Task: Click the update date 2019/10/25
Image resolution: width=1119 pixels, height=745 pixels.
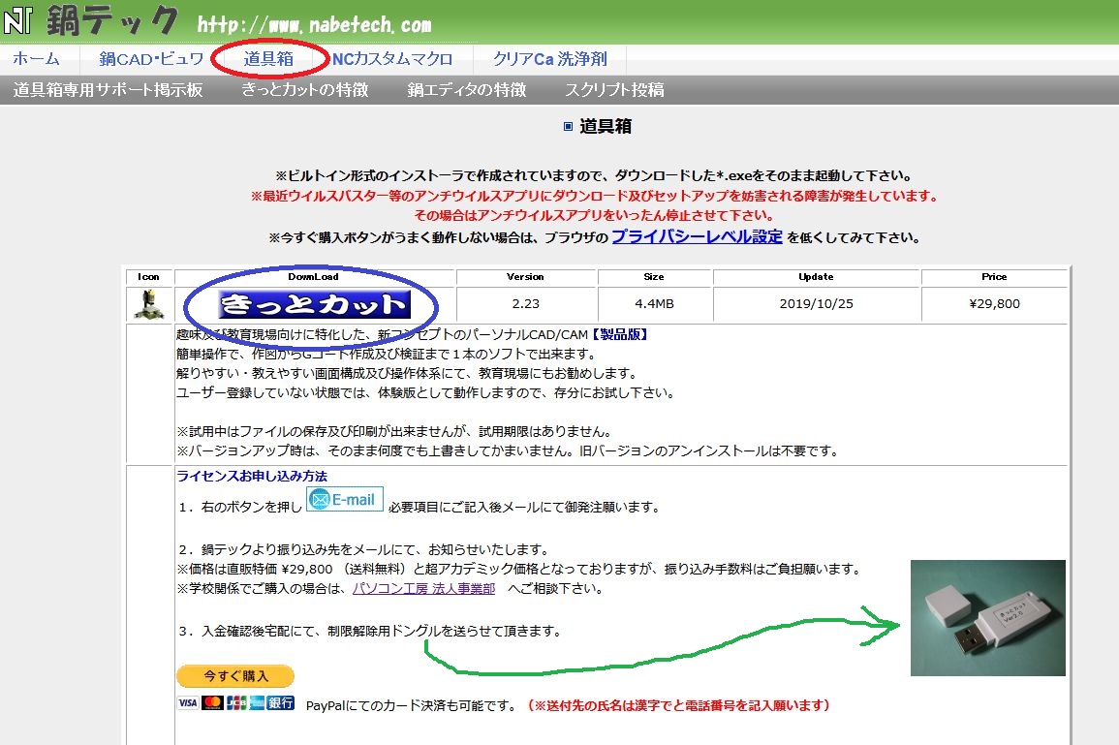Action: pos(817,304)
